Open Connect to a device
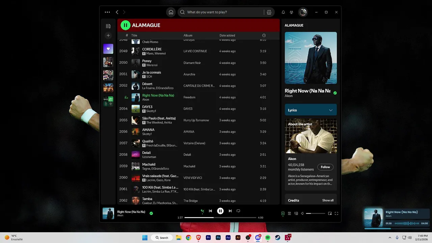This screenshot has width=432, height=243. [296, 213]
